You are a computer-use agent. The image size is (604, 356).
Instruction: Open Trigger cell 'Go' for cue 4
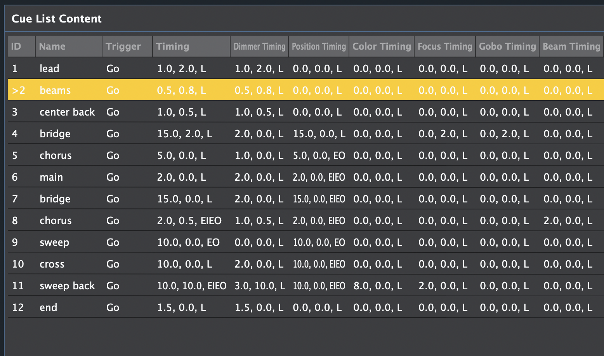pyautogui.click(x=113, y=134)
